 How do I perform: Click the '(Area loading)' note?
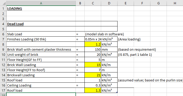tap(129, 39)
